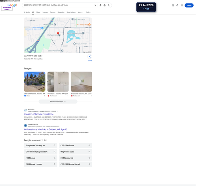Start voice search with microphone icon
Screen dimensions: 198x186
[100, 6]
